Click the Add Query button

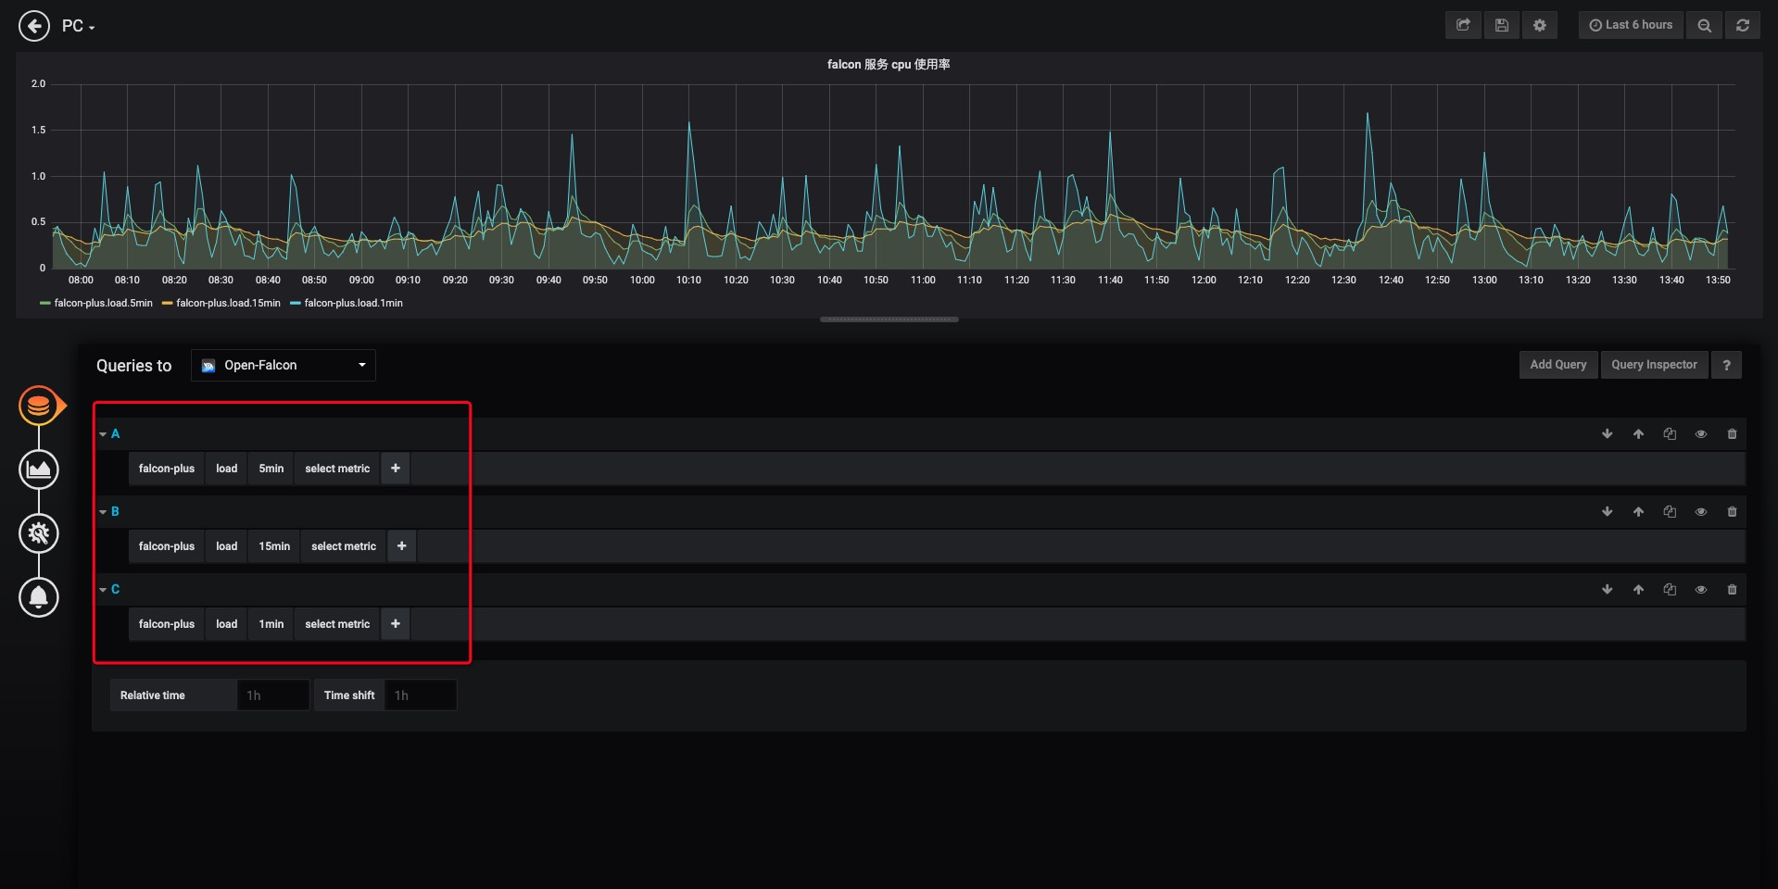(1558, 365)
